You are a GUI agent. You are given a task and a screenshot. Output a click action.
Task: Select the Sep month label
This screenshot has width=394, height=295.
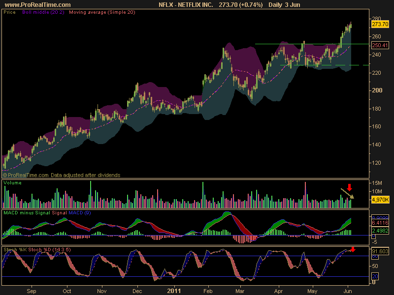32,291
